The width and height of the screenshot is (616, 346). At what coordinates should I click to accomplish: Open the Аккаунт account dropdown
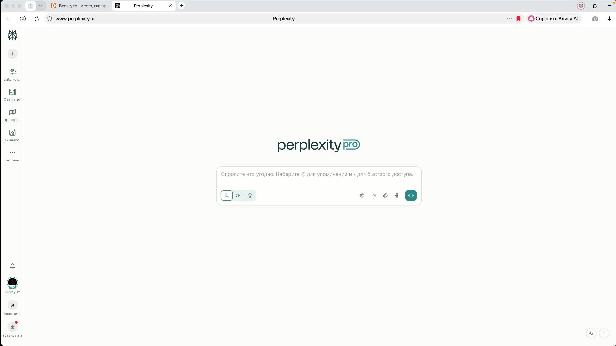click(x=13, y=285)
